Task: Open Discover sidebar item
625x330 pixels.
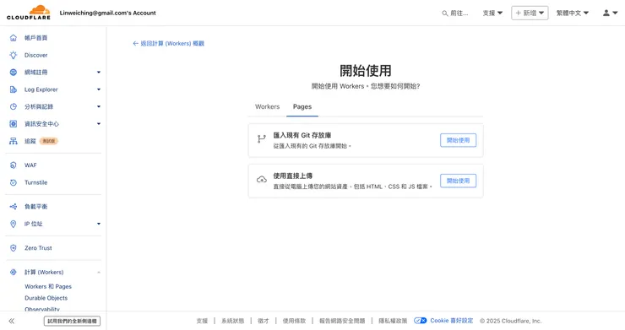Action: 35,55
